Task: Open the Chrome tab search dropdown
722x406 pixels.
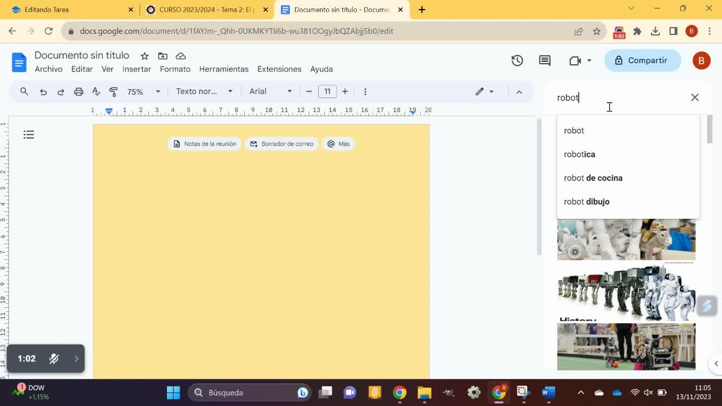Action: [x=631, y=8]
